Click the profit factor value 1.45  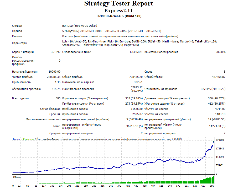point(58,82)
